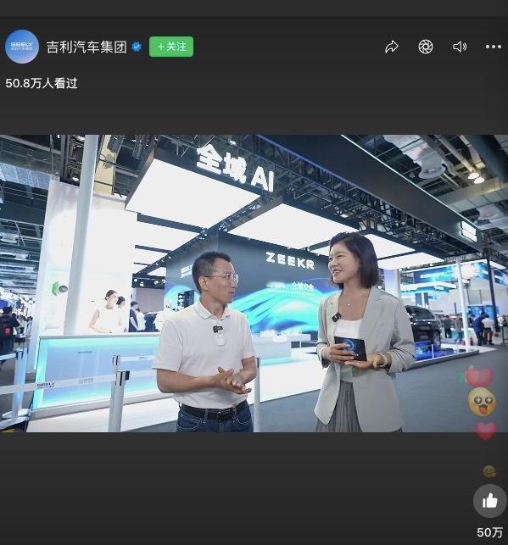Tap the video frame to pause
This screenshot has height=545, width=508.
[x=254, y=283]
